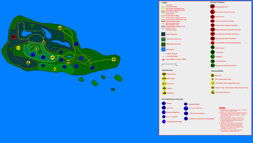Image resolution: width=253 pixels, height=143 pixels.
Task: Click the Helipad legend icon
Action: pos(164,104)
